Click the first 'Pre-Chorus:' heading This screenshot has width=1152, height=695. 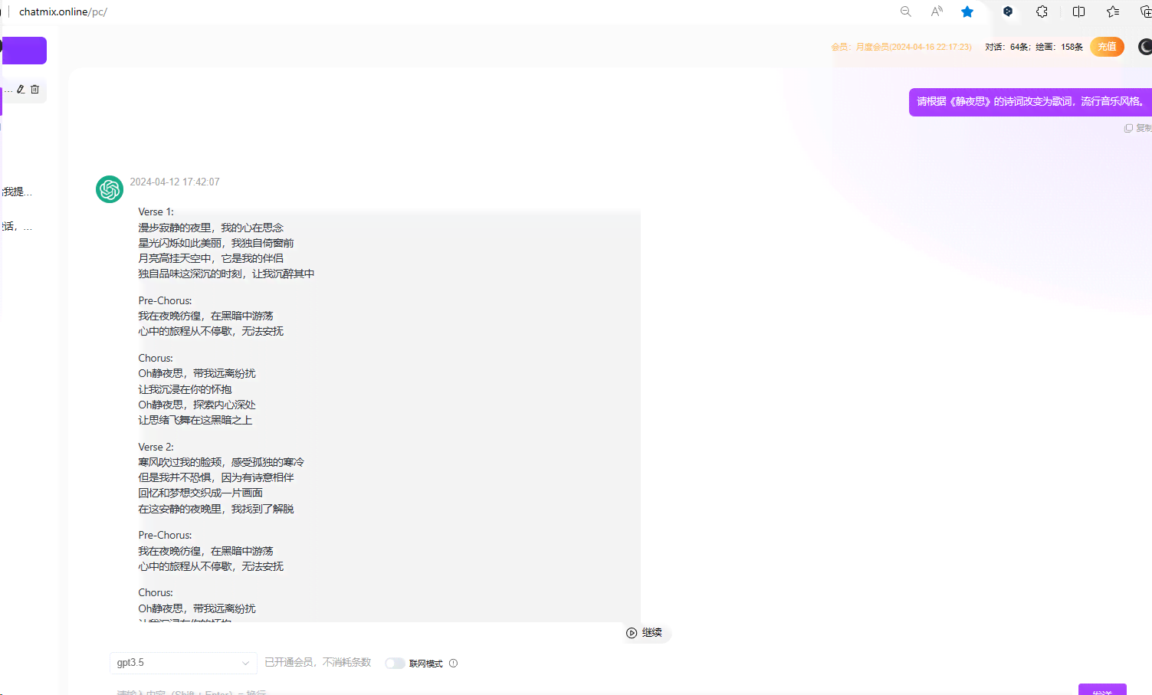click(165, 301)
